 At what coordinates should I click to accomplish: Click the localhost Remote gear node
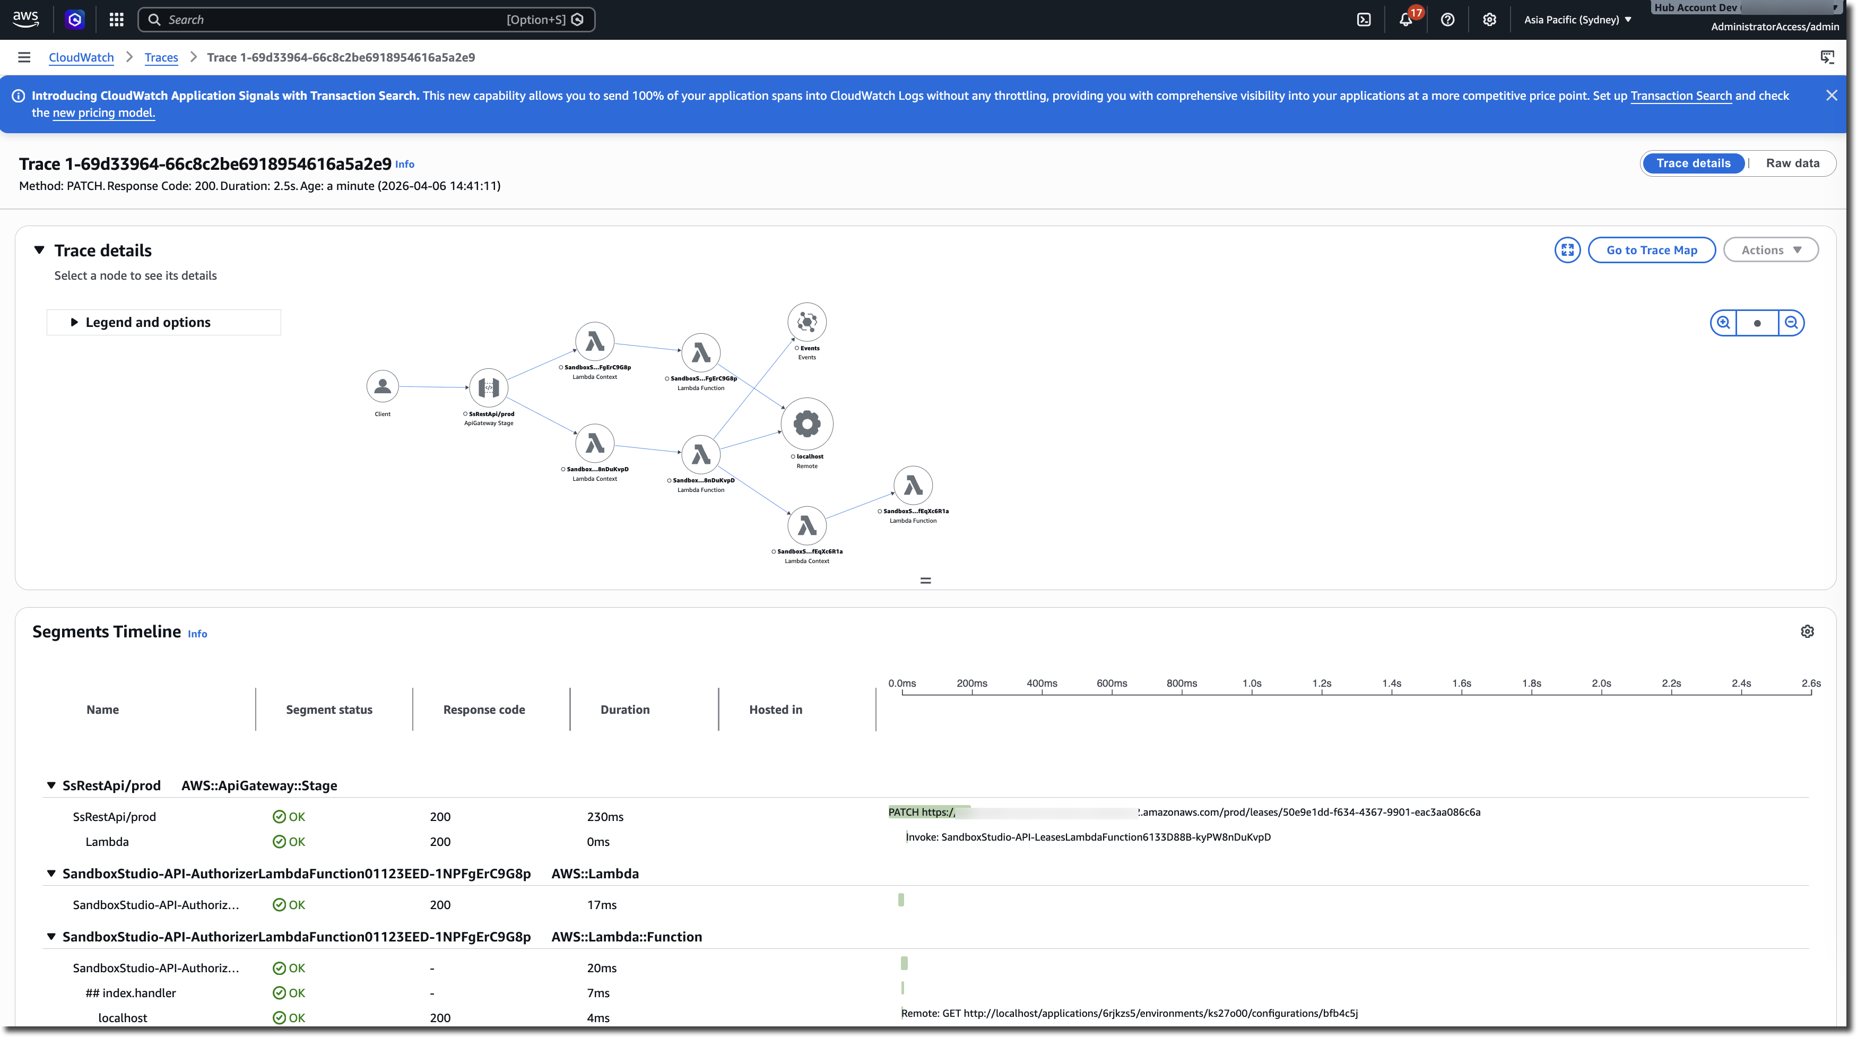806,424
